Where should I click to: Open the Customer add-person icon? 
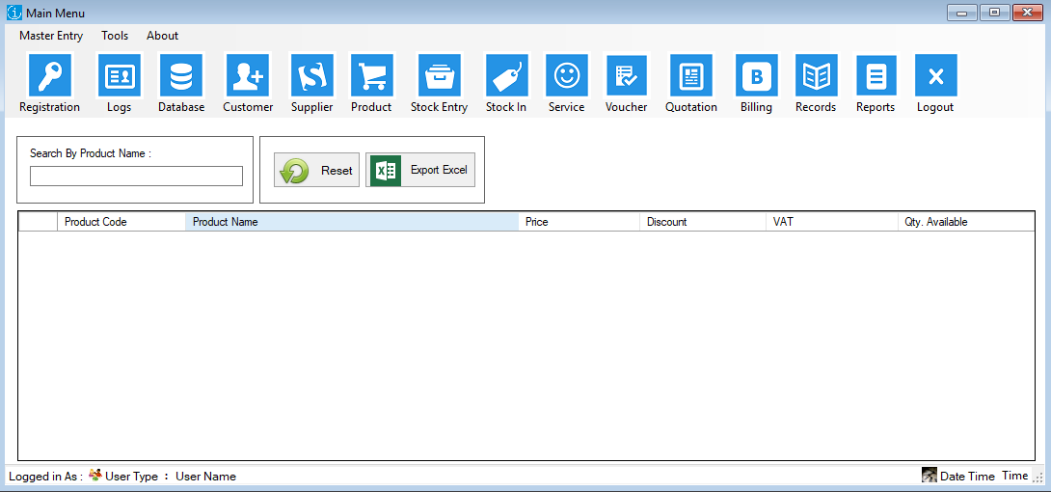(248, 75)
